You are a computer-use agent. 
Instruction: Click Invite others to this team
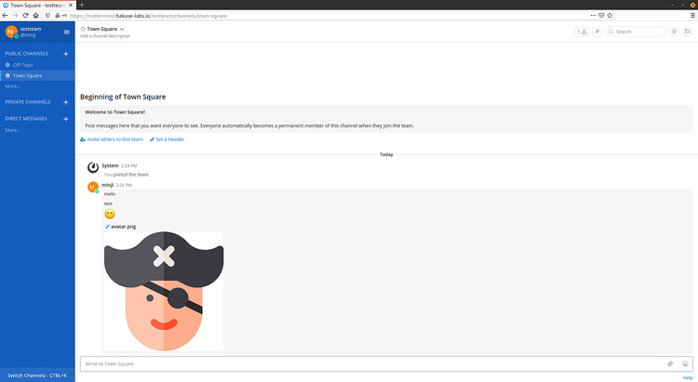click(x=112, y=138)
